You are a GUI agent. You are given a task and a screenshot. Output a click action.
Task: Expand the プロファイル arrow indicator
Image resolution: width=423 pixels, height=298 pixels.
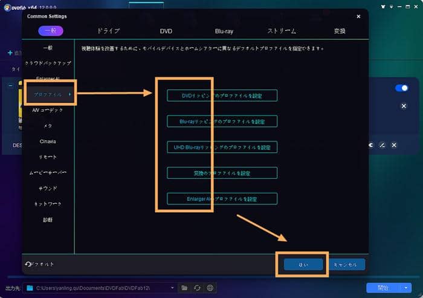coord(69,94)
